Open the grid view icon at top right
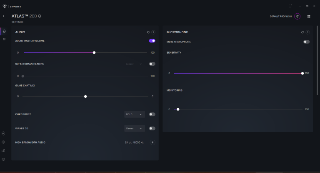320x173 pixels. tap(309, 16)
